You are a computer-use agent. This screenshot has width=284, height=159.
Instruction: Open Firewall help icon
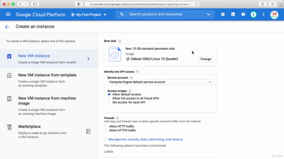click(117, 118)
